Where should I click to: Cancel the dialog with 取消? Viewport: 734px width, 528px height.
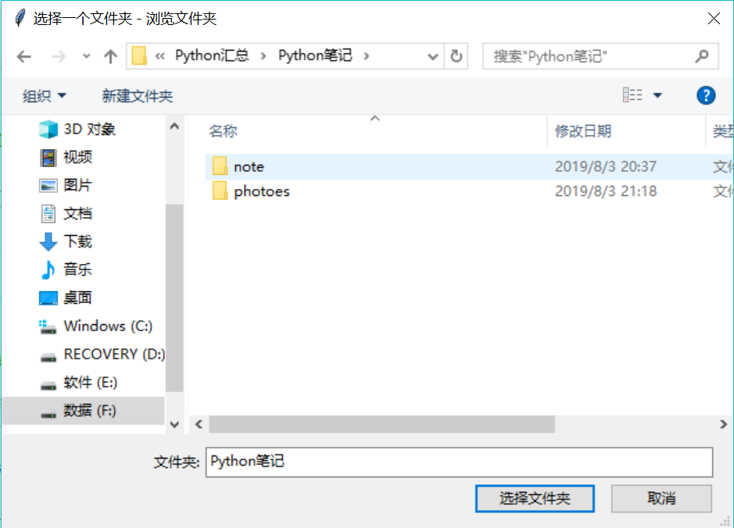(661, 498)
